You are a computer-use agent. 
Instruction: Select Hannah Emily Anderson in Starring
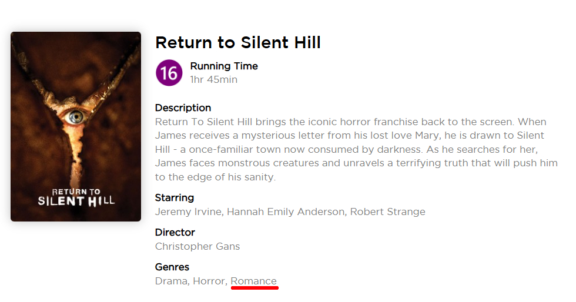point(285,212)
